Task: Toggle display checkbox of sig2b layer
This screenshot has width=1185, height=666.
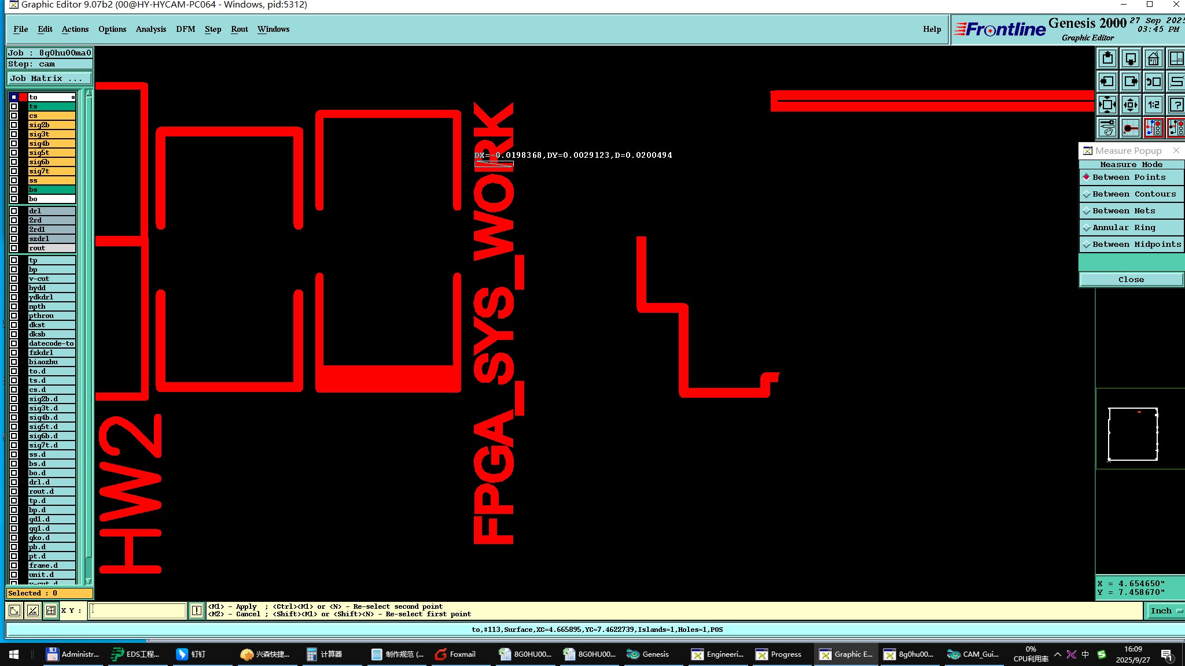Action: [x=14, y=125]
